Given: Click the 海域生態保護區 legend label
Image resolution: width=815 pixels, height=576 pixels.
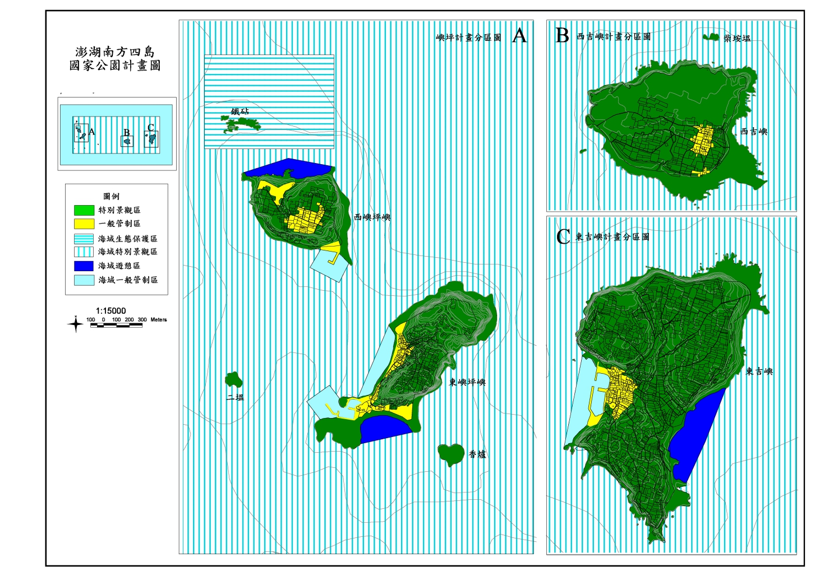Looking at the screenshot, I should tap(128, 238).
